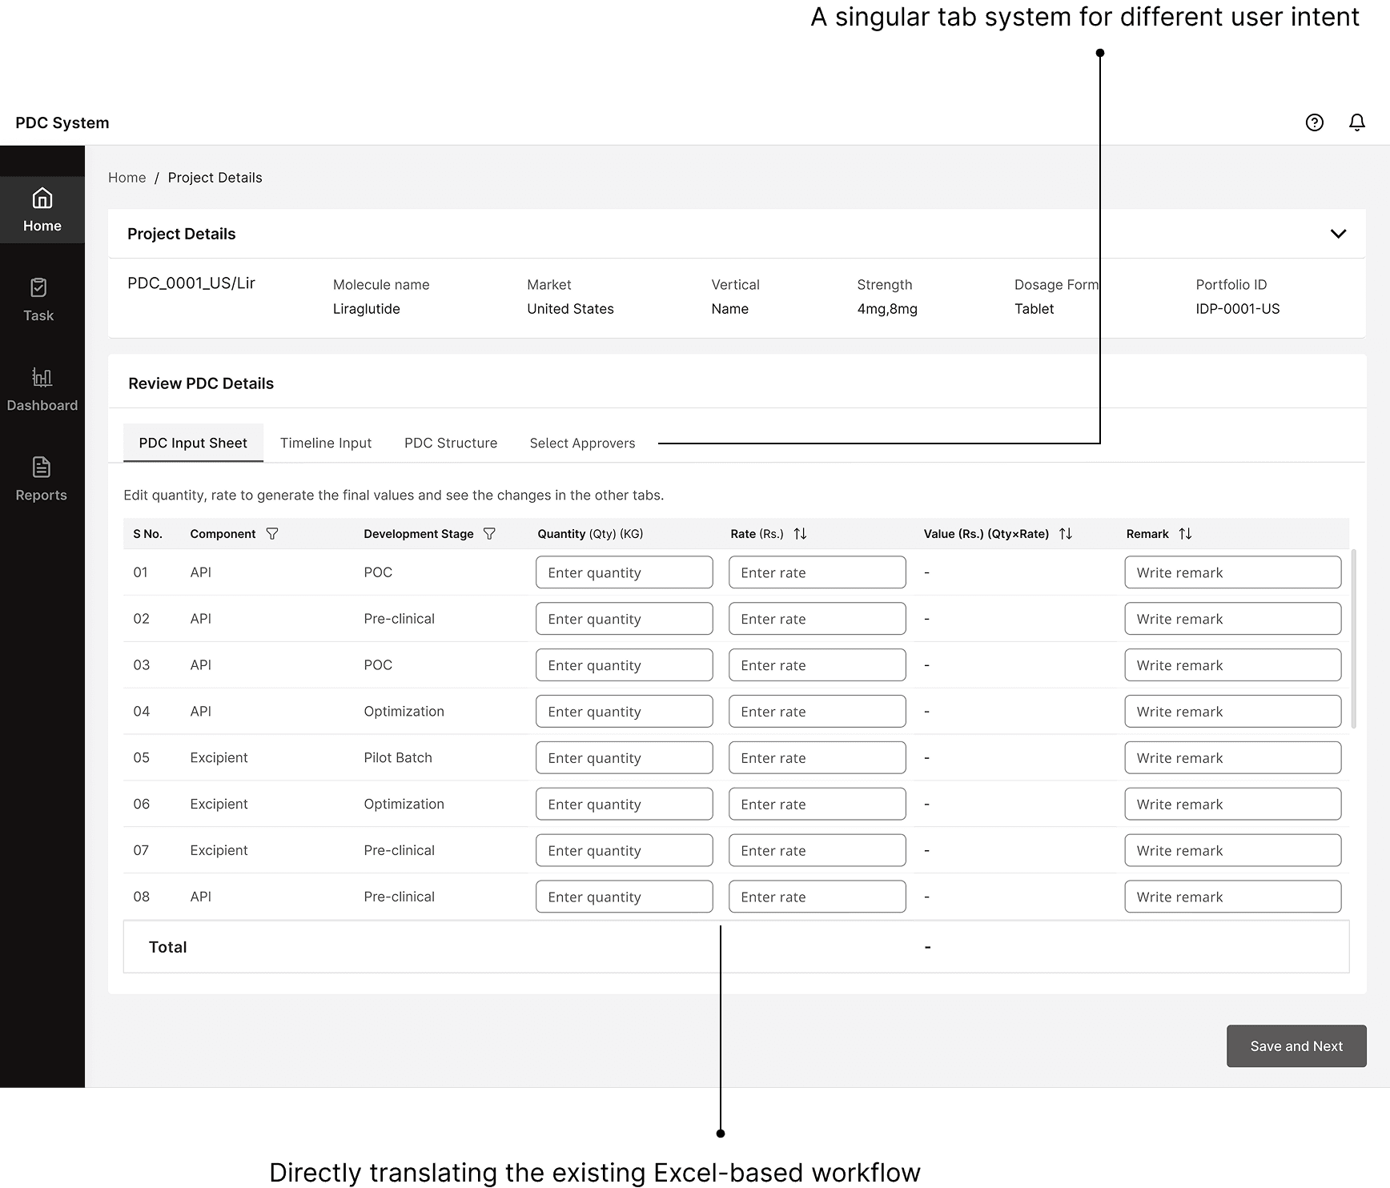Switch to the Timeline Input tab
Image resolution: width=1390 pixels, height=1188 pixels.
click(326, 443)
